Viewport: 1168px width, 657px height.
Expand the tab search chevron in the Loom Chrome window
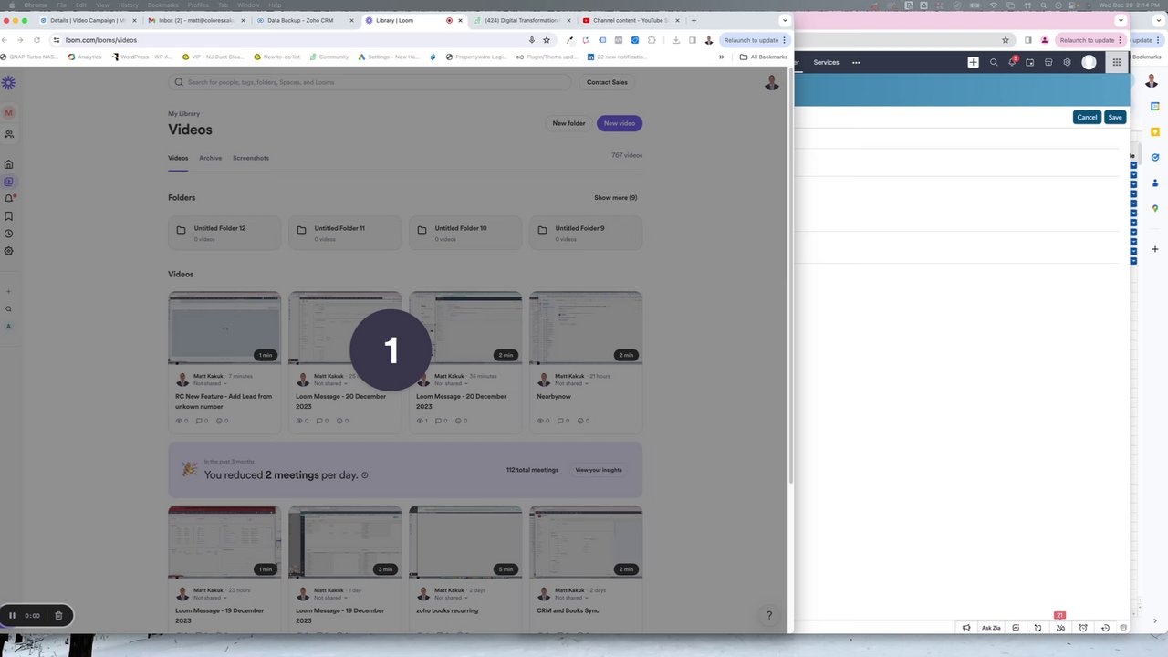pos(785,20)
